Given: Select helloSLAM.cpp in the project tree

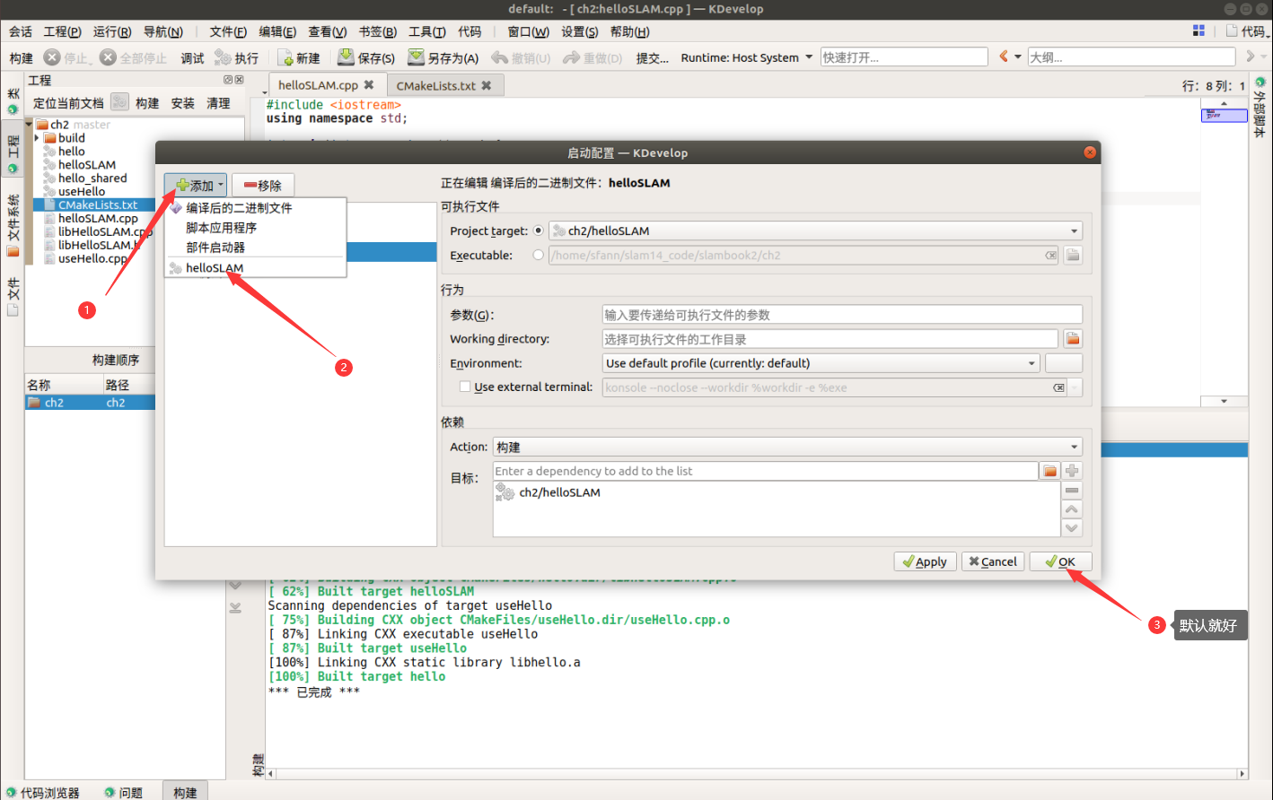Looking at the screenshot, I should pos(98,218).
